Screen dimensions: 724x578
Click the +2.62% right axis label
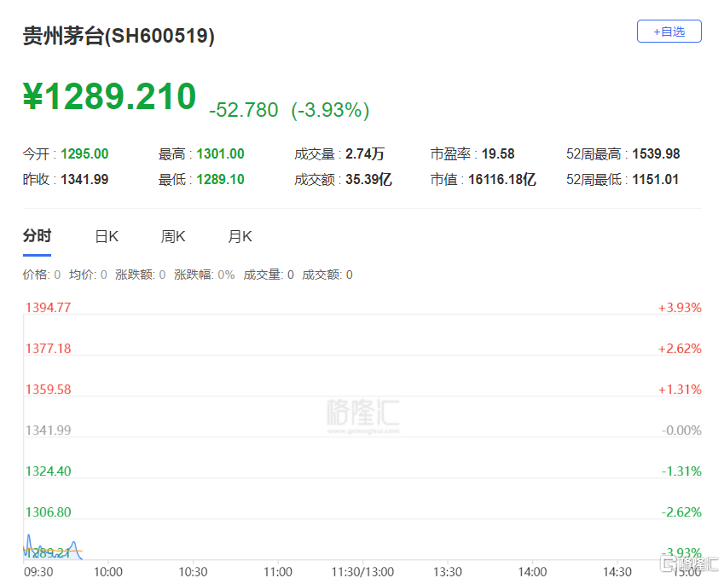[680, 349]
